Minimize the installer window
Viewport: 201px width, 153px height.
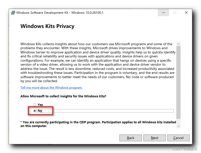click(x=163, y=12)
